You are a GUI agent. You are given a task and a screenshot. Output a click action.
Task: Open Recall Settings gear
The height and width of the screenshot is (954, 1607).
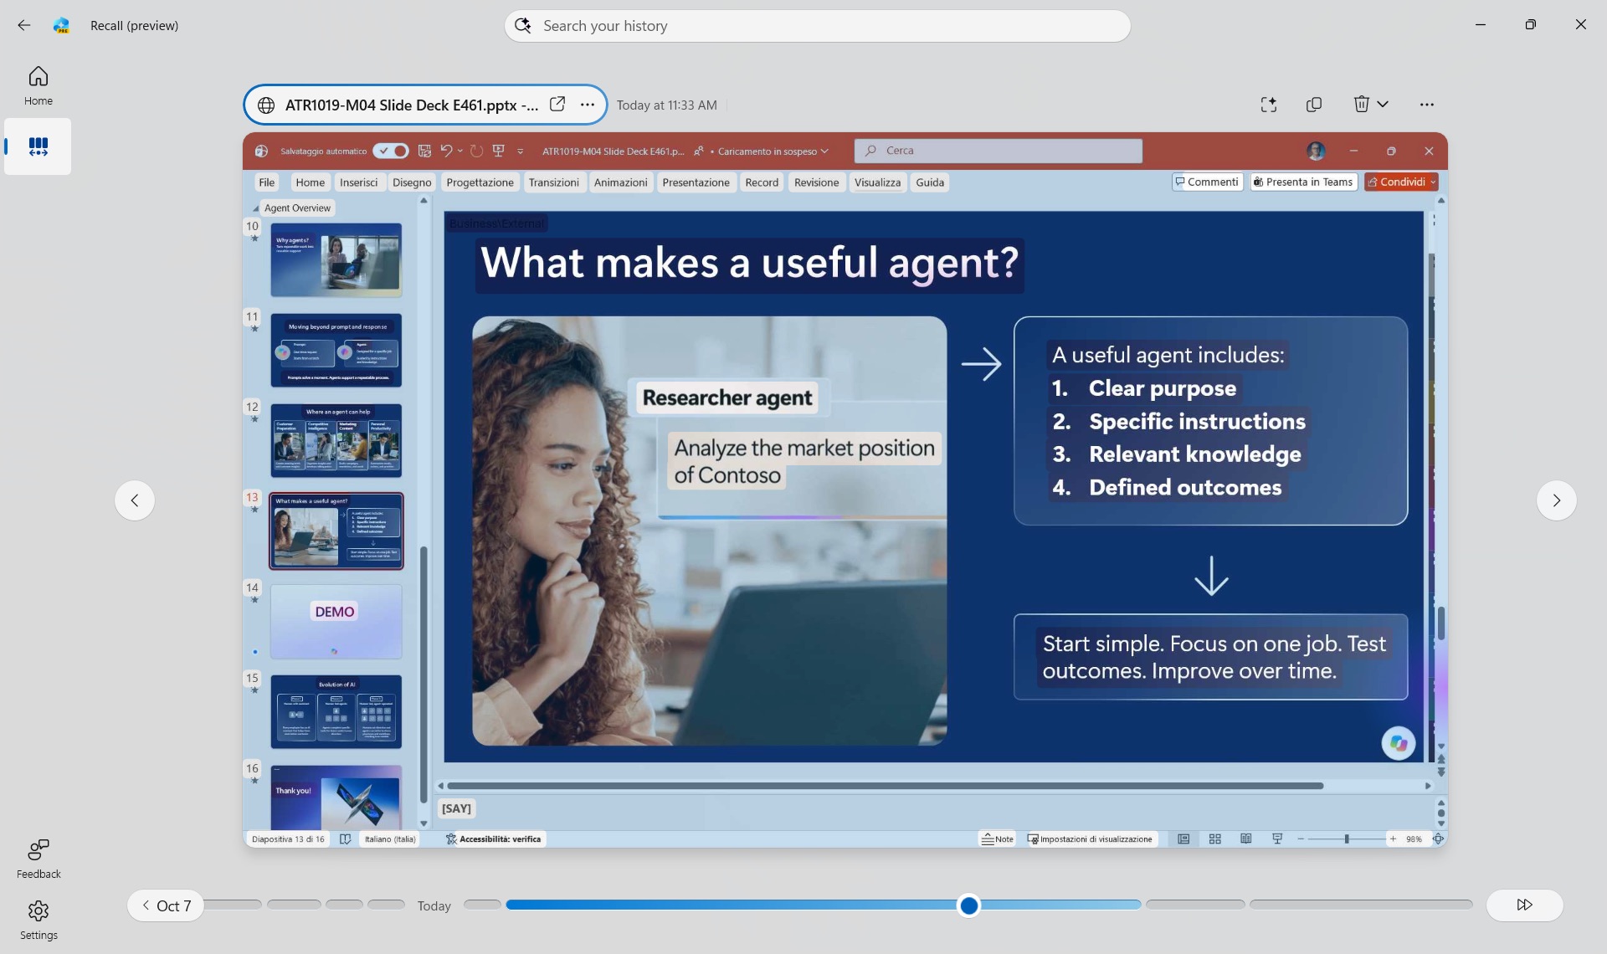(x=39, y=921)
